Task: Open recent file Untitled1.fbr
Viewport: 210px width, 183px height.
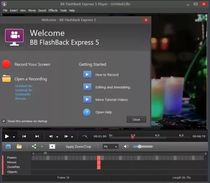Action: 24,90
